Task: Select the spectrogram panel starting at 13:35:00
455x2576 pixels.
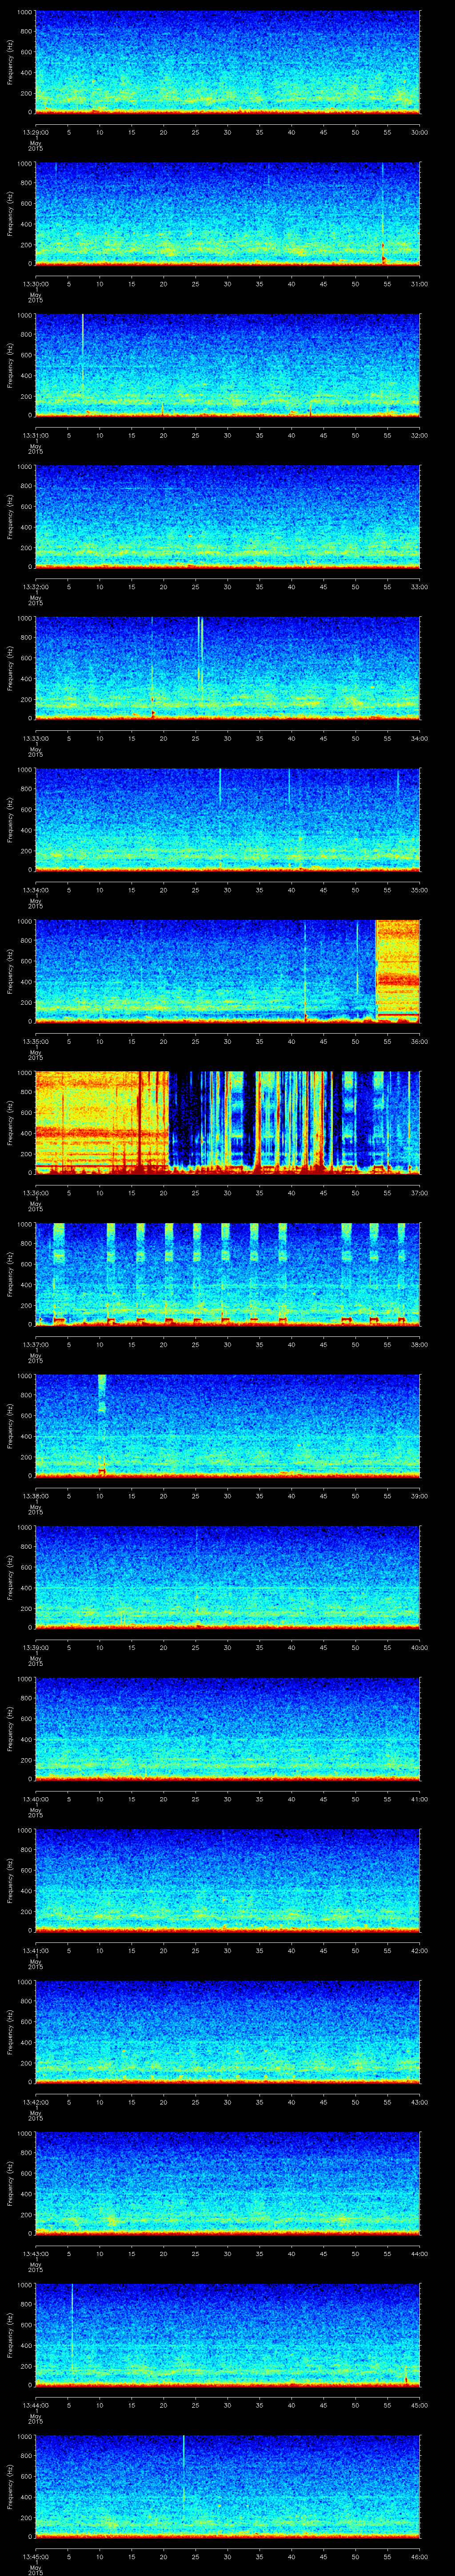Action: [227, 971]
